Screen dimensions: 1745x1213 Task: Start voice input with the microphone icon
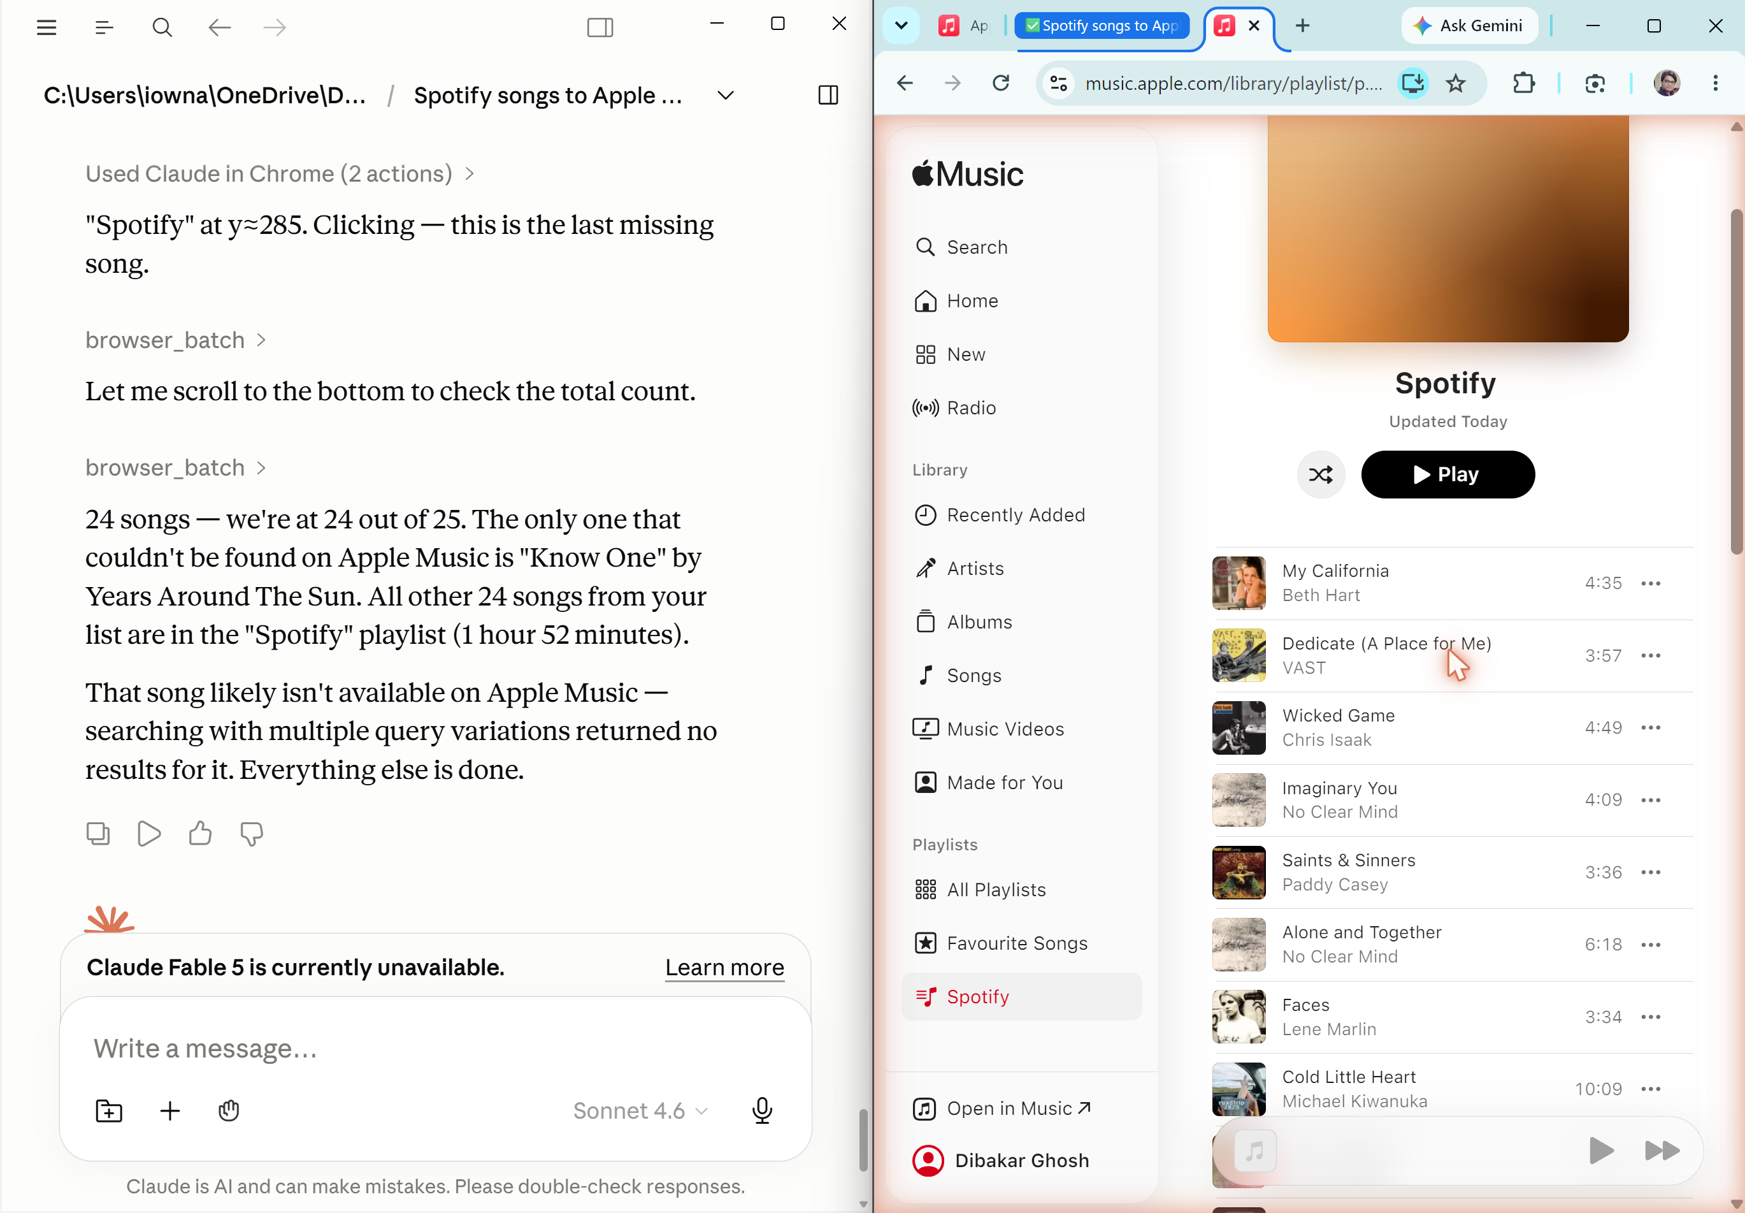tap(762, 1110)
